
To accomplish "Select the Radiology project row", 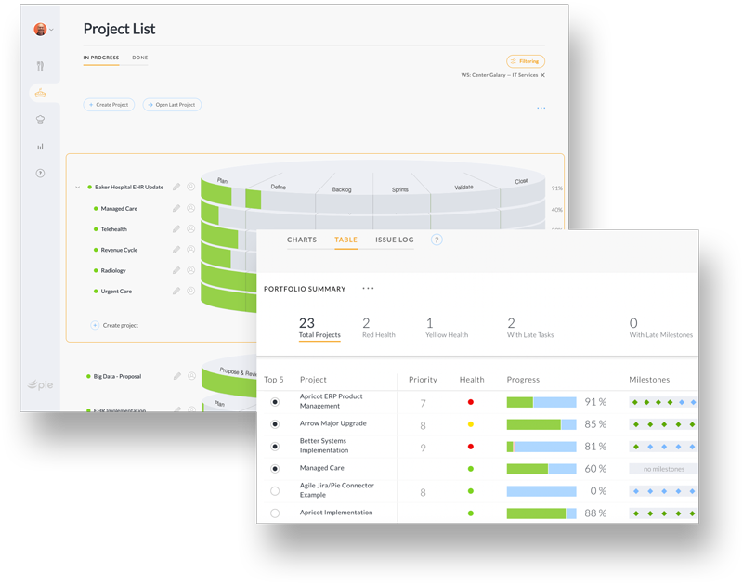I will (x=113, y=271).
